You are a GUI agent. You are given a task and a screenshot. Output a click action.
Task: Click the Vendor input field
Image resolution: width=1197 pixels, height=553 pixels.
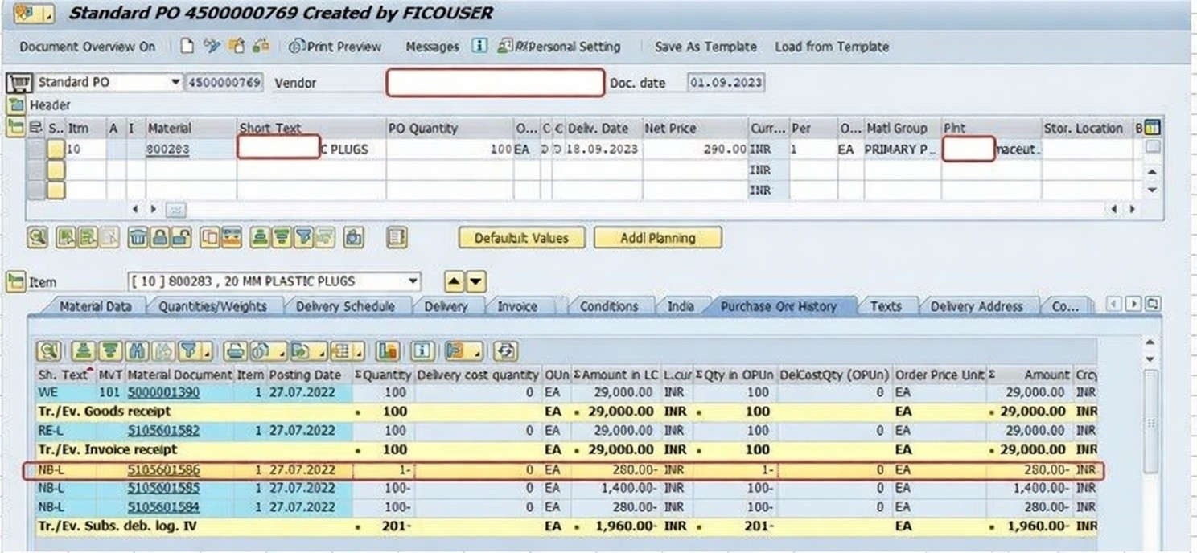(495, 83)
